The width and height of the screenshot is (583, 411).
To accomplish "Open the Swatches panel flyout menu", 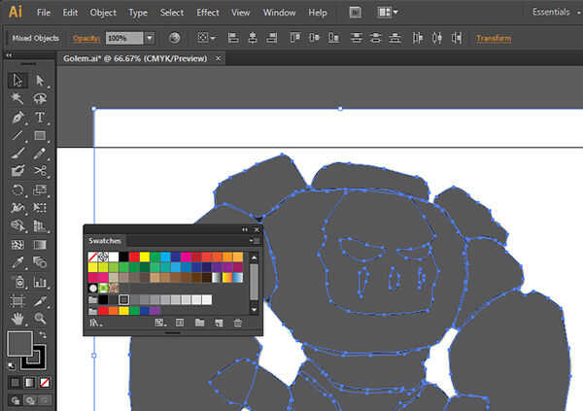I will pos(256,240).
